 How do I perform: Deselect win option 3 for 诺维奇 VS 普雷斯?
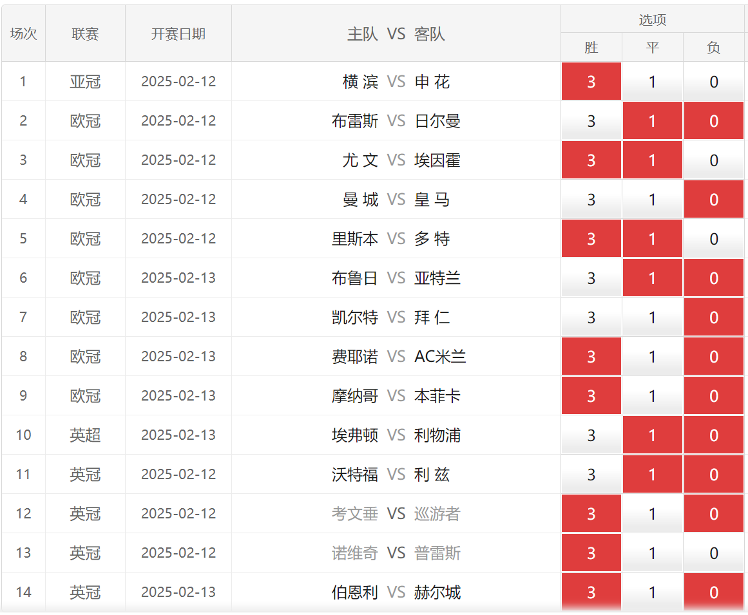591,553
